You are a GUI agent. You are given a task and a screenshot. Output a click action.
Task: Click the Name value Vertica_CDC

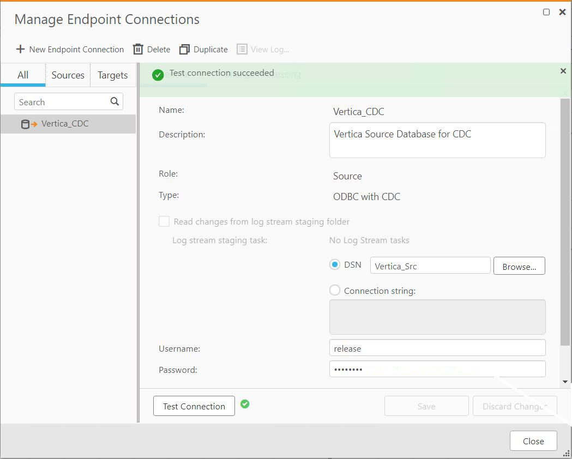point(358,112)
